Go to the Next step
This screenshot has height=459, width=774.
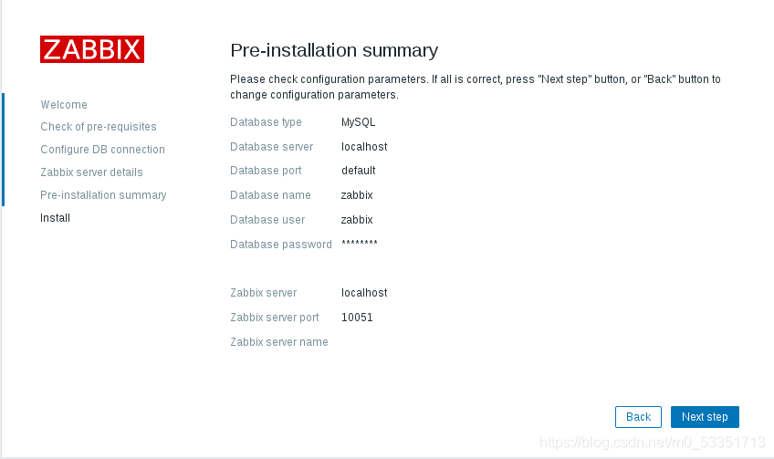(705, 417)
